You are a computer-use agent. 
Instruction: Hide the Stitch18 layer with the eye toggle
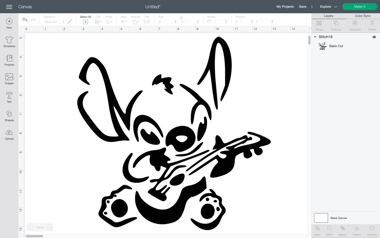coord(374,37)
